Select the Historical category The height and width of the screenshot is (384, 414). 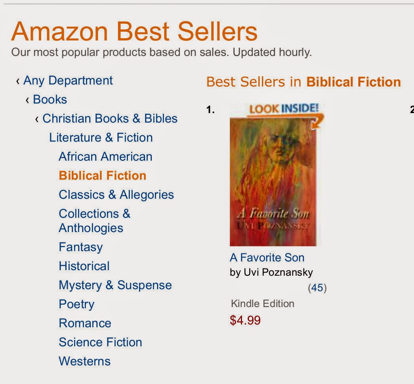point(84,266)
